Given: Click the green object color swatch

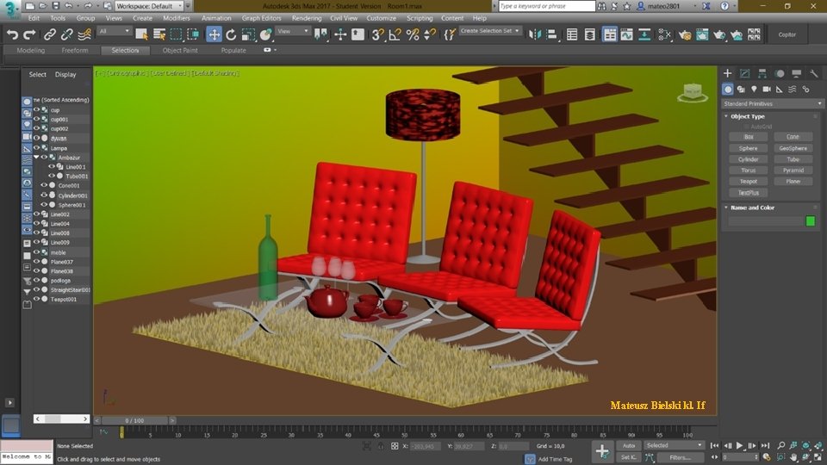Looking at the screenshot, I should (x=811, y=221).
